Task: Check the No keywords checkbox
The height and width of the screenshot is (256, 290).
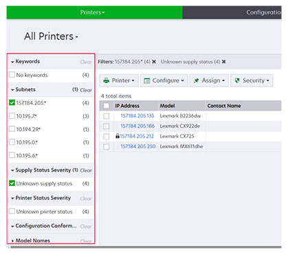Action: point(12,75)
